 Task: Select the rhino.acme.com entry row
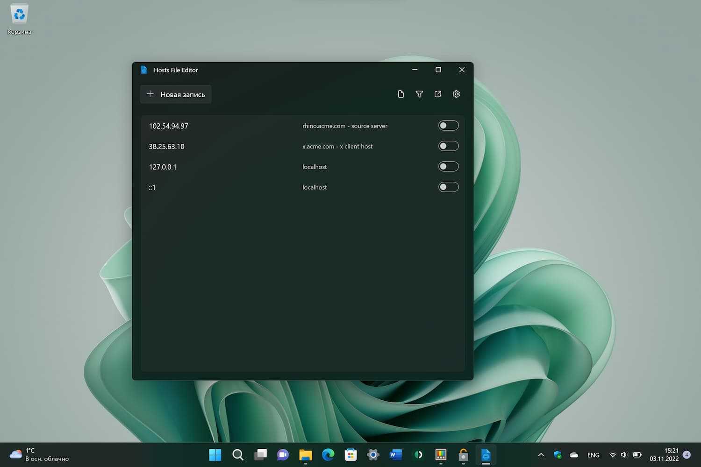coord(280,126)
